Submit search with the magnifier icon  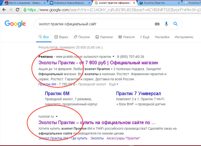(175, 24)
